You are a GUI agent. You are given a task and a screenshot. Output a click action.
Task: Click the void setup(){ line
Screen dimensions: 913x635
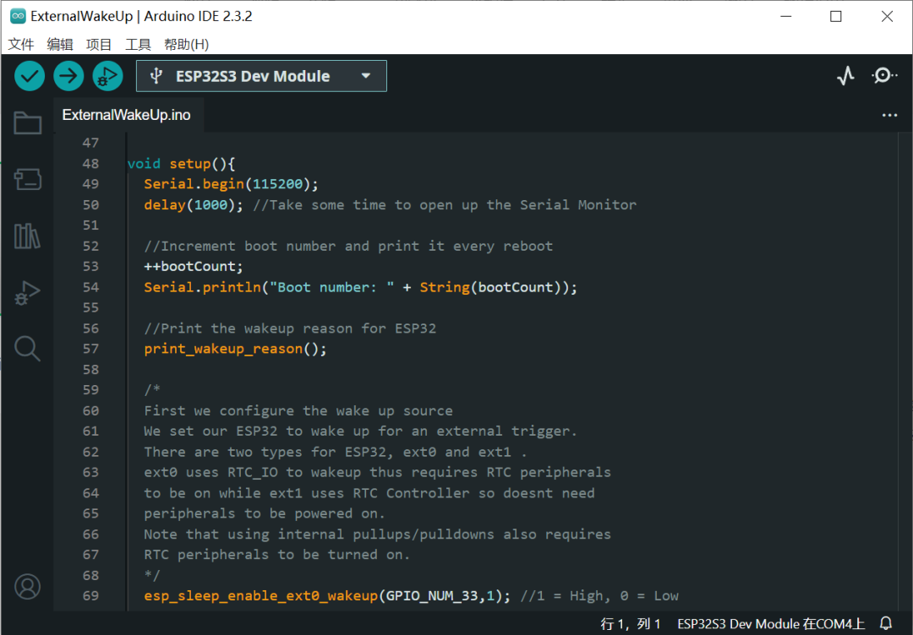click(181, 164)
